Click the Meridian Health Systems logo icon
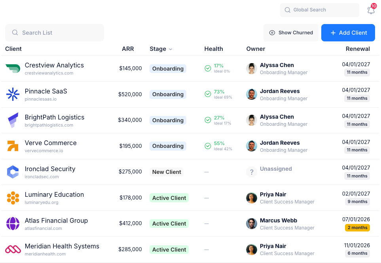Image resolution: width=381 pixels, height=263 pixels. [x=13, y=249]
